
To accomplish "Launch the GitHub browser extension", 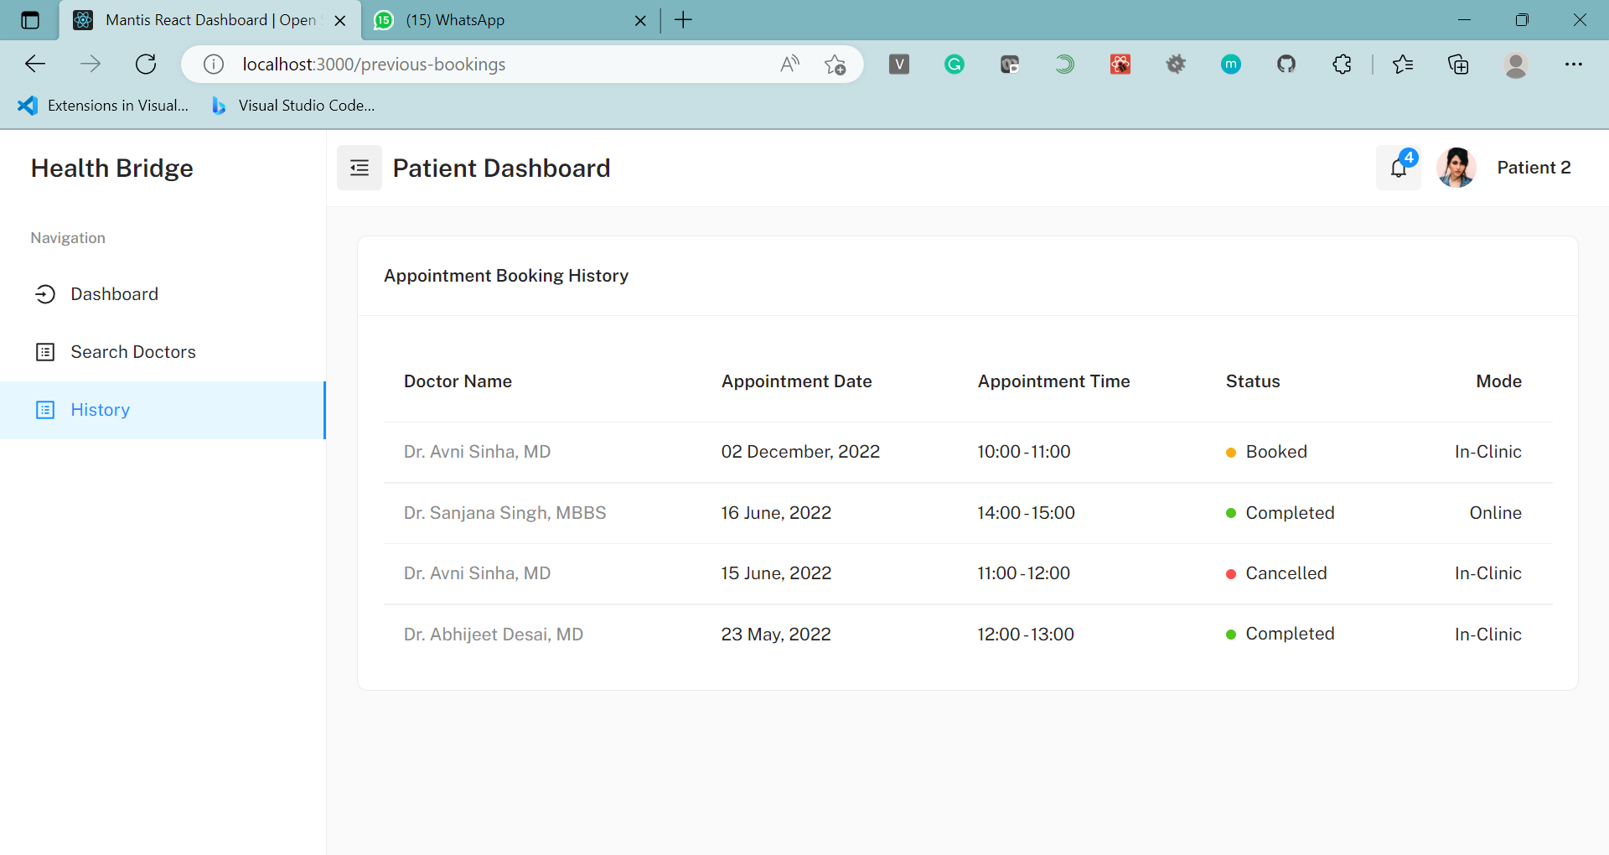I will coord(1287,64).
